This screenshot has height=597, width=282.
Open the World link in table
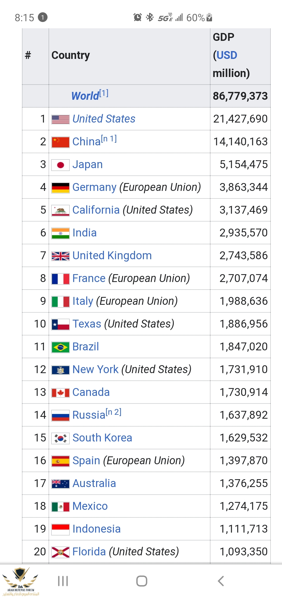tap(85, 96)
